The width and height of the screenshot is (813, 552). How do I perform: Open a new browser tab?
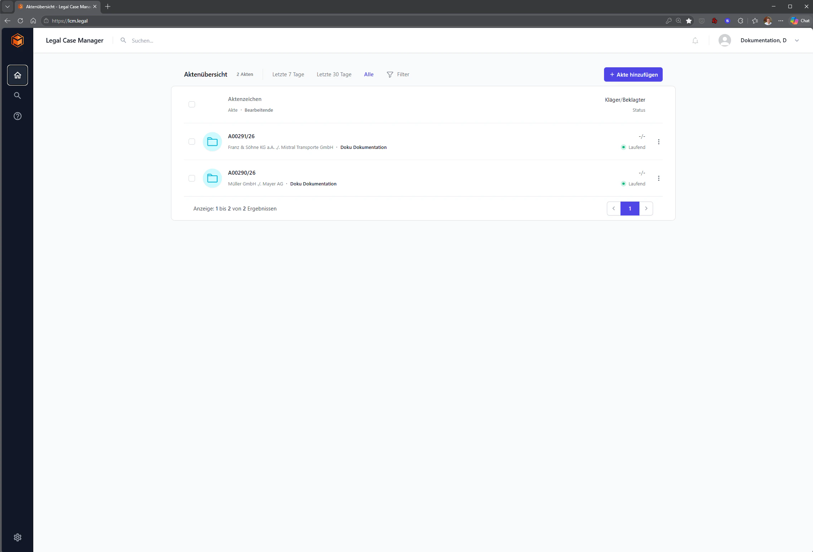(108, 6)
